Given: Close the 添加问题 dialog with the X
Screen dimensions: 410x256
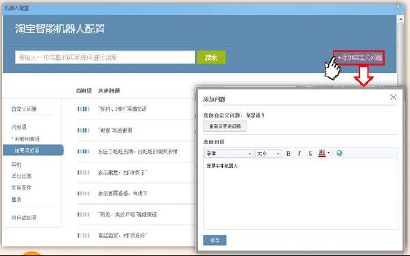Looking at the screenshot, I should pos(393,97).
